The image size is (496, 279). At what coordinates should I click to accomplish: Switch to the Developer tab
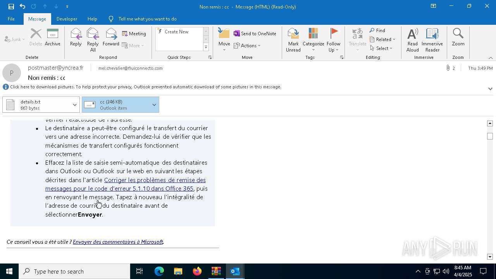67,19
